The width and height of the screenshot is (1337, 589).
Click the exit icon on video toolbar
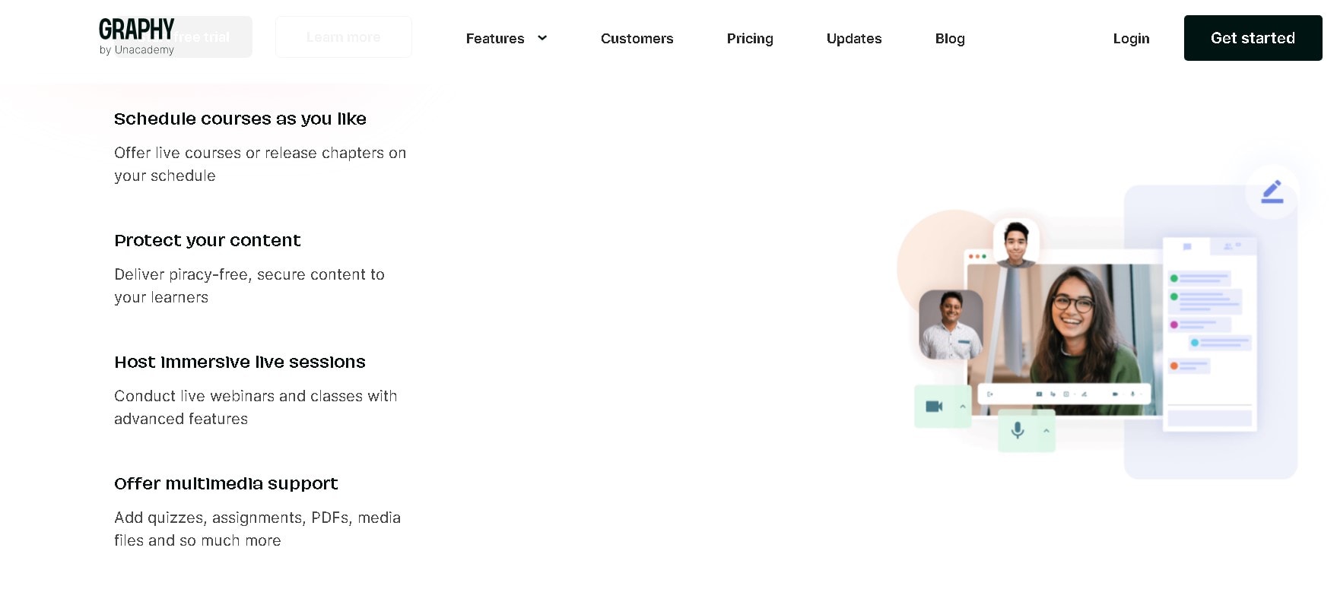[x=990, y=394]
